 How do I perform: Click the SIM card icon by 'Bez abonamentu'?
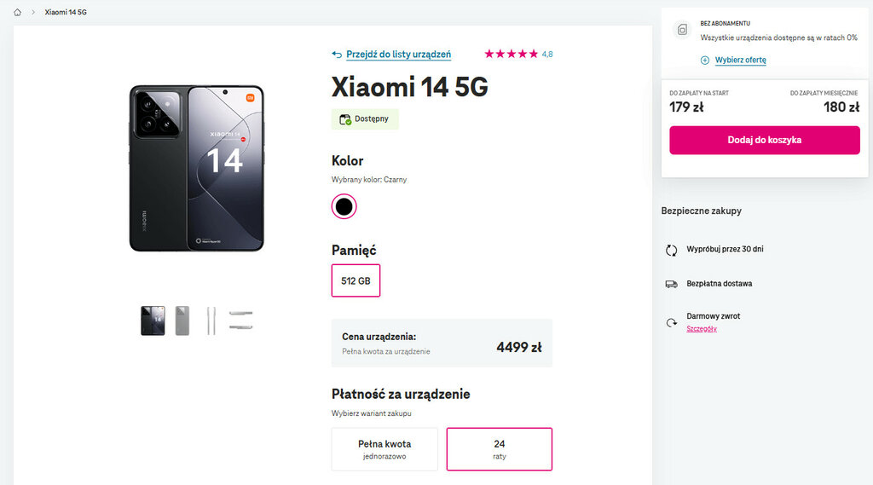click(x=682, y=30)
